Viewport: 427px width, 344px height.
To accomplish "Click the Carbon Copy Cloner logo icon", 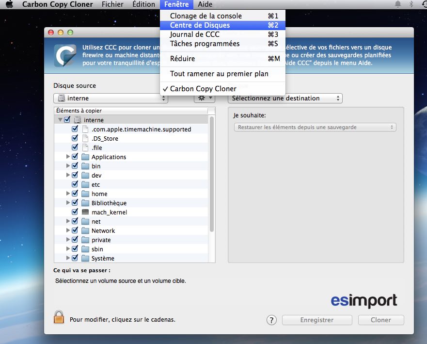I will 65,55.
